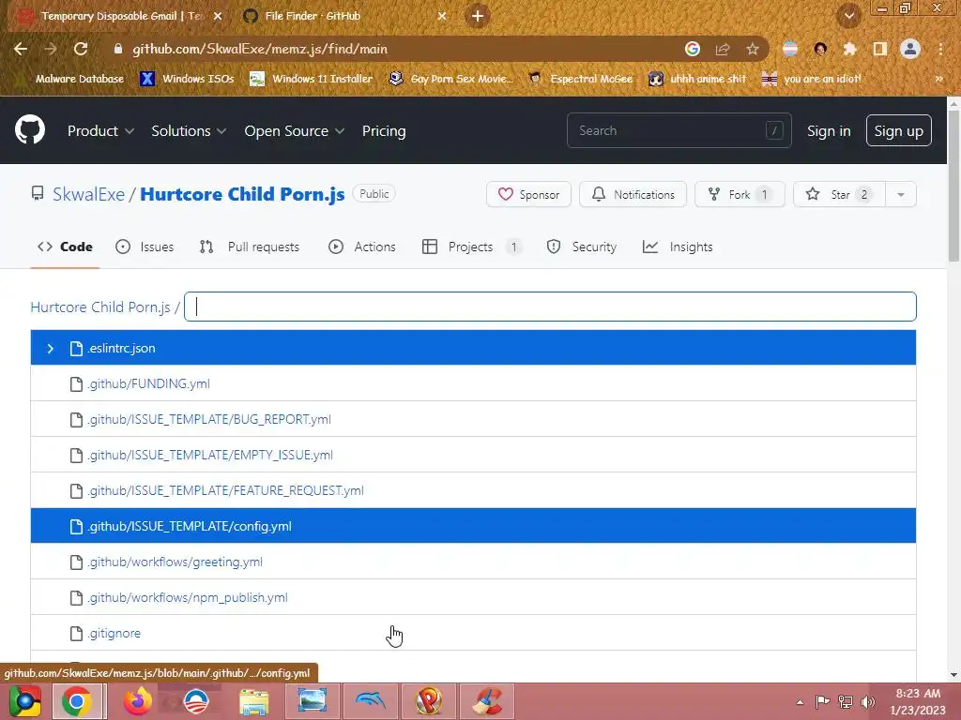Click the Start button on the taskbar

point(25,701)
